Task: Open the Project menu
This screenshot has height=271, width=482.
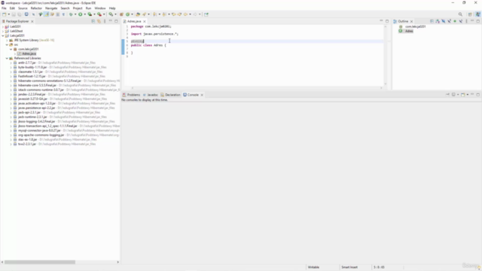Action: pyautogui.click(x=78, y=8)
